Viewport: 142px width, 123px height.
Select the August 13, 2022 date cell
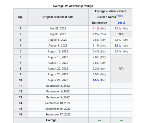click(x=58, y=57)
